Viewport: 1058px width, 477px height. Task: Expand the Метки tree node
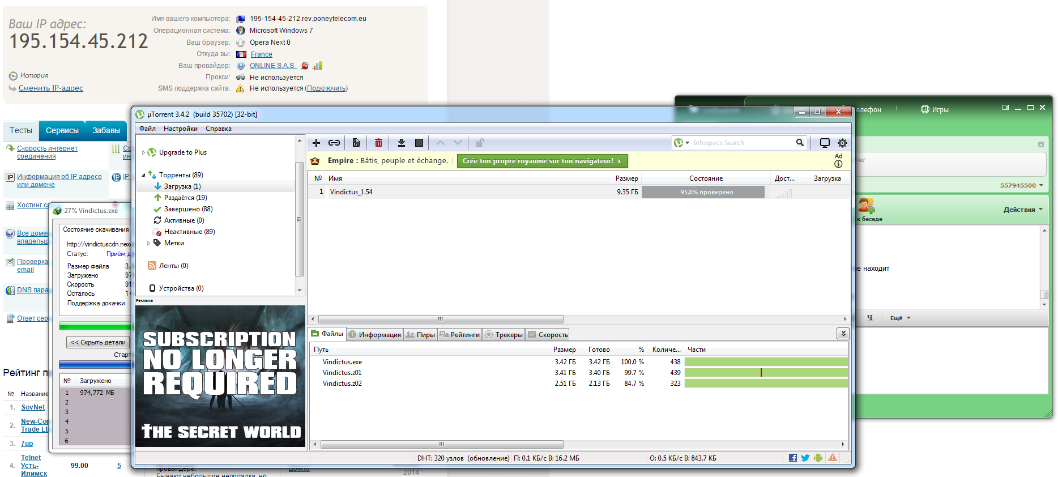tap(148, 243)
